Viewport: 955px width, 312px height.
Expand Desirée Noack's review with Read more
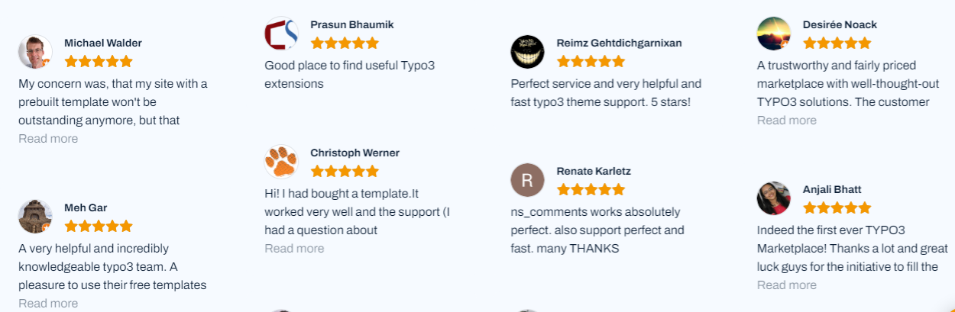786,121
